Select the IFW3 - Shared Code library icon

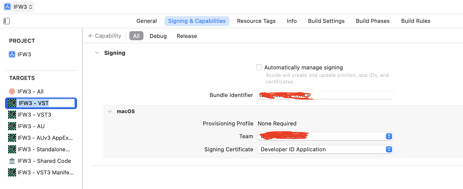point(12,161)
